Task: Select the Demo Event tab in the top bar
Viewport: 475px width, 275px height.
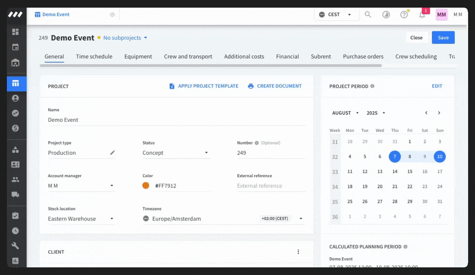Action: 52,15
